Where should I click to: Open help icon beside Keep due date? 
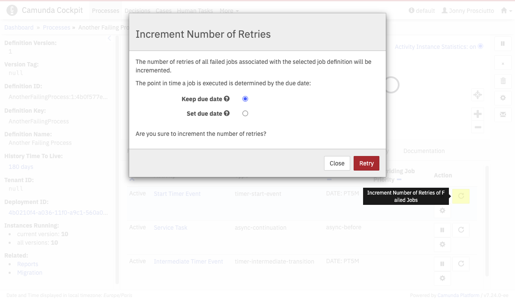[227, 99]
